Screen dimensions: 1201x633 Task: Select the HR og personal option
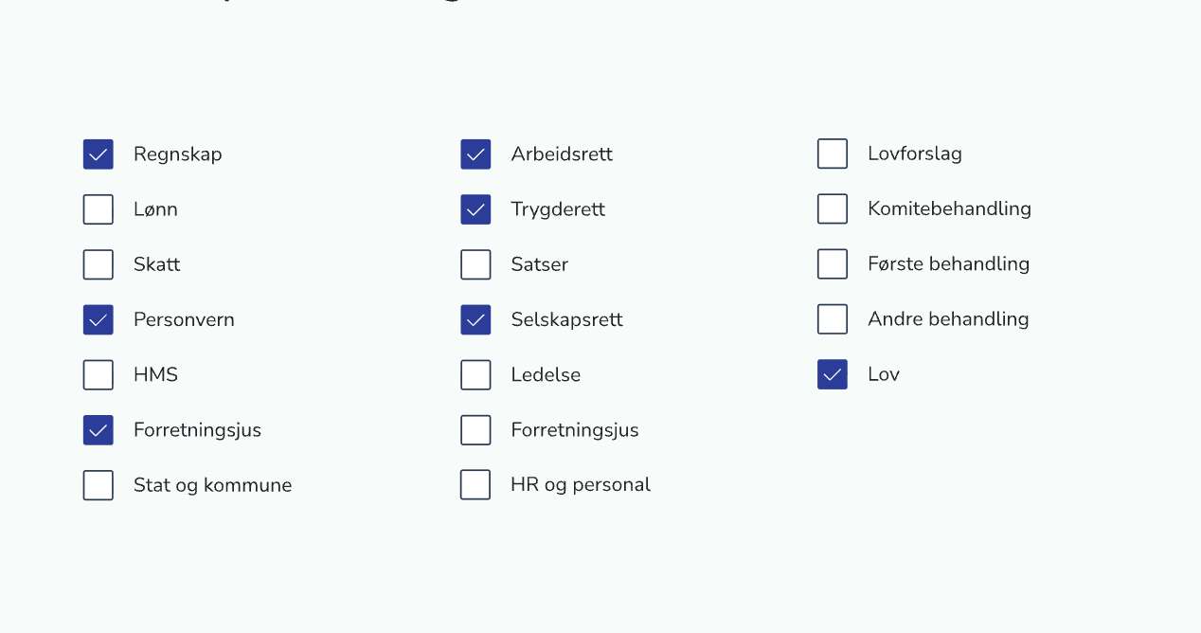(475, 484)
